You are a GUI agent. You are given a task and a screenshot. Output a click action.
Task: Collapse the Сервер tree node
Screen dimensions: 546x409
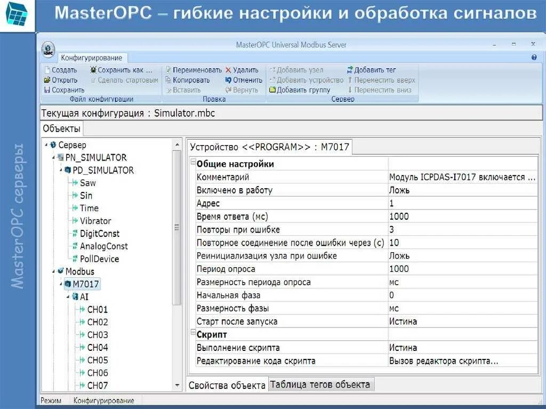[x=46, y=145]
